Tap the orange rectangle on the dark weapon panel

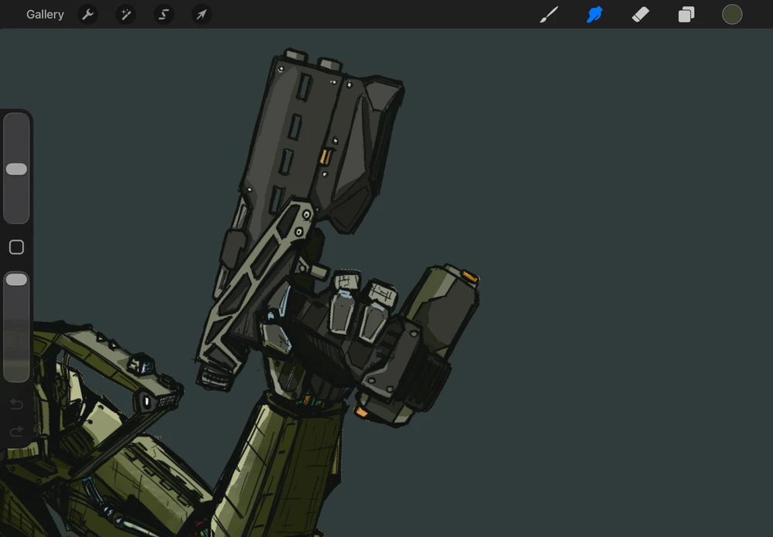pyautogui.click(x=325, y=158)
